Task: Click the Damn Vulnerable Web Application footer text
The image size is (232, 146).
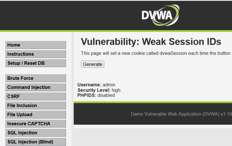Action: [181, 114]
